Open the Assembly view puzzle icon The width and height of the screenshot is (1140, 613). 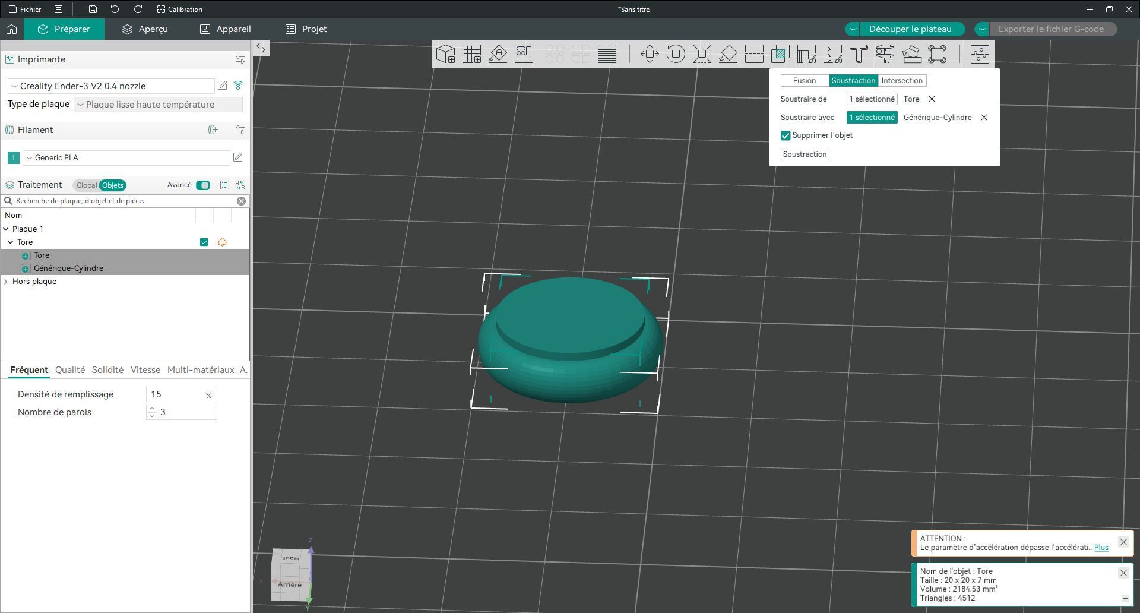point(980,54)
